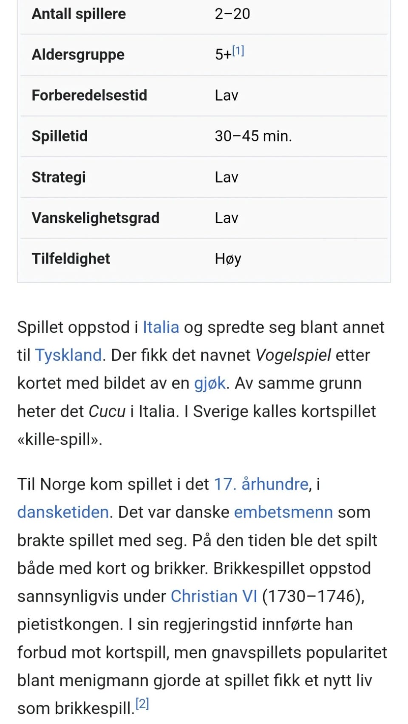Follow the embetsmenn link
Viewport: 408px width, 724px height.
(283, 513)
